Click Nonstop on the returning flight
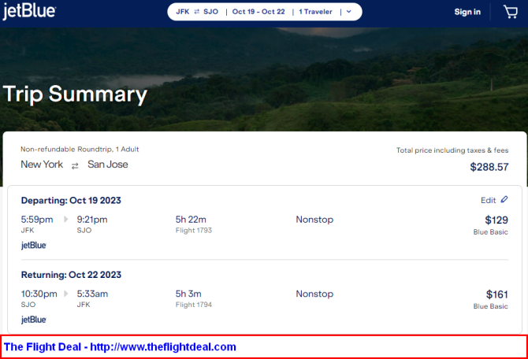528x359 pixels. click(314, 294)
